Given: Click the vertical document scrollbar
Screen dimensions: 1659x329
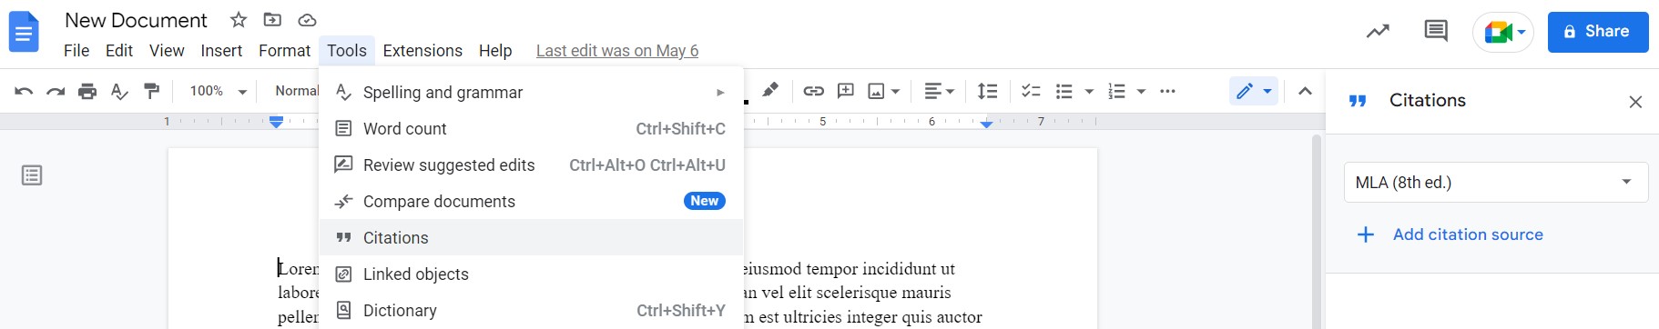Looking at the screenshot, I should (x=1317, y=232).
